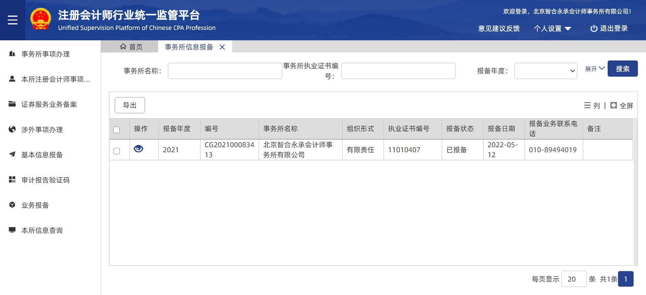Switch to the 首页 tab
The image size is (646, 295).
click(x=131, y=47)
